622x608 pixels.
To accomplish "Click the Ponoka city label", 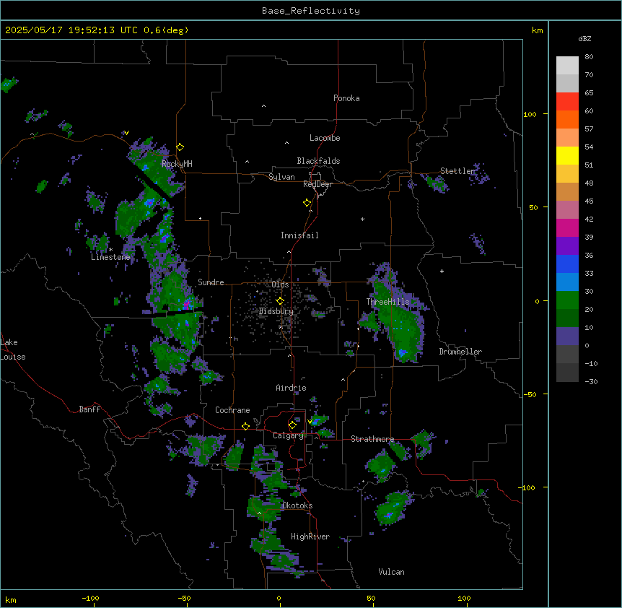I will pos(346,98).
